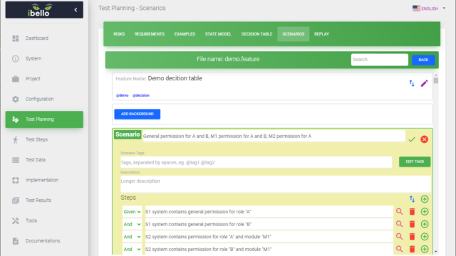
Task: Switch to the State Model tab
Action: (x=218, y=34)
